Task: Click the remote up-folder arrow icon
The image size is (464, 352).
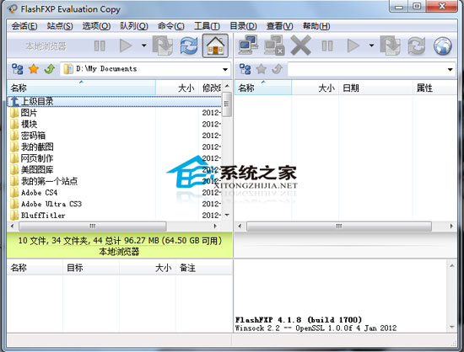Action: click(x=277, y=69)
